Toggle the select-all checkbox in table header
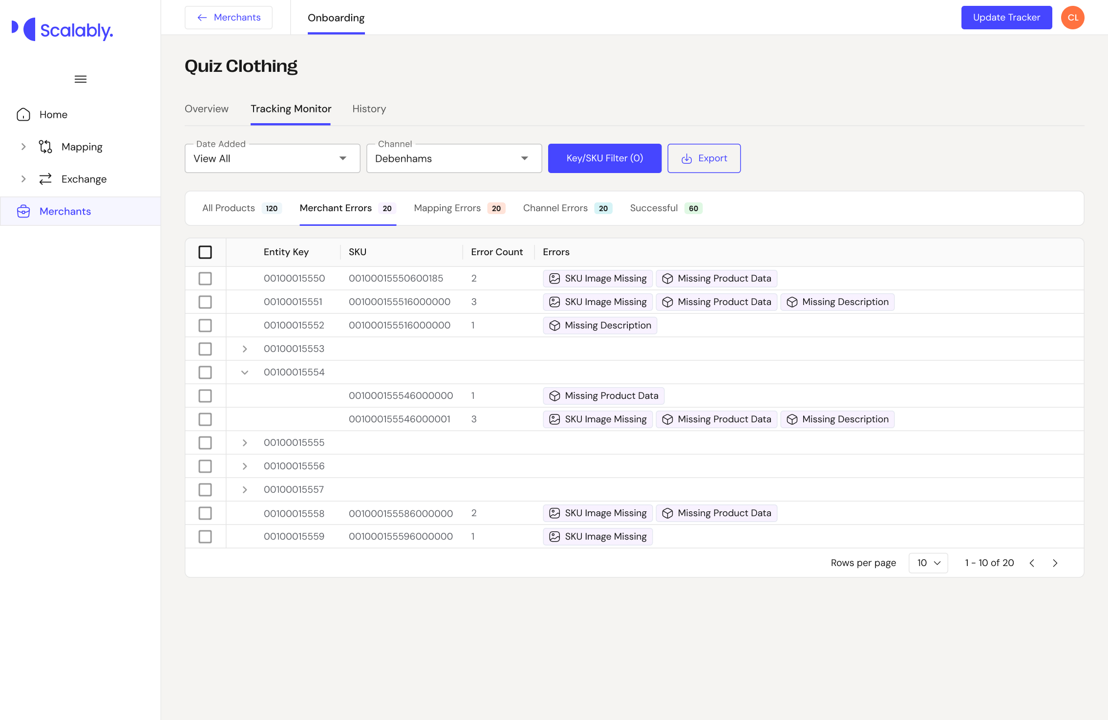This screenshot has width=1108, height=720. [x=205, y=252]
